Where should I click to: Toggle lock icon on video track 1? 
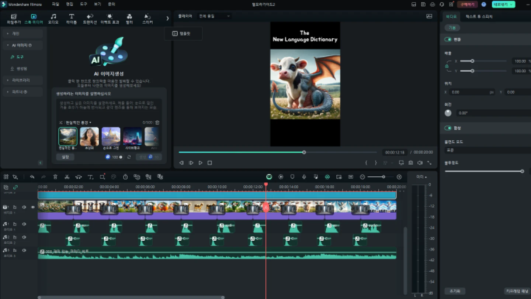coord(15,207)
